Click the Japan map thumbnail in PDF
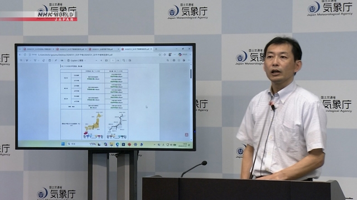This screenshot has width=357, height=200. pyautogui.click(x=93, y=125)
